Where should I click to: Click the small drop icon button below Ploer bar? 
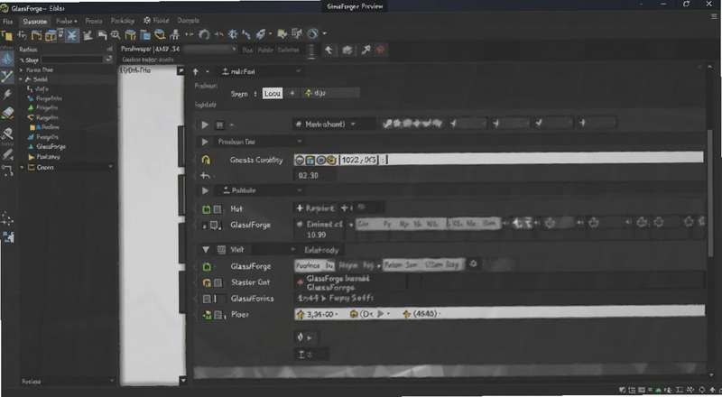[306, 337]
